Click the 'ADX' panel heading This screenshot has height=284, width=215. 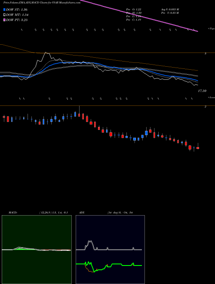[82, 213]
